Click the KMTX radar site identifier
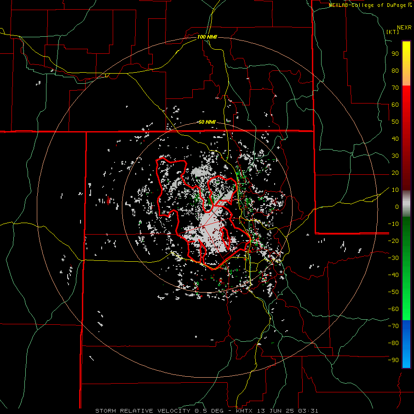 [245, 411]
